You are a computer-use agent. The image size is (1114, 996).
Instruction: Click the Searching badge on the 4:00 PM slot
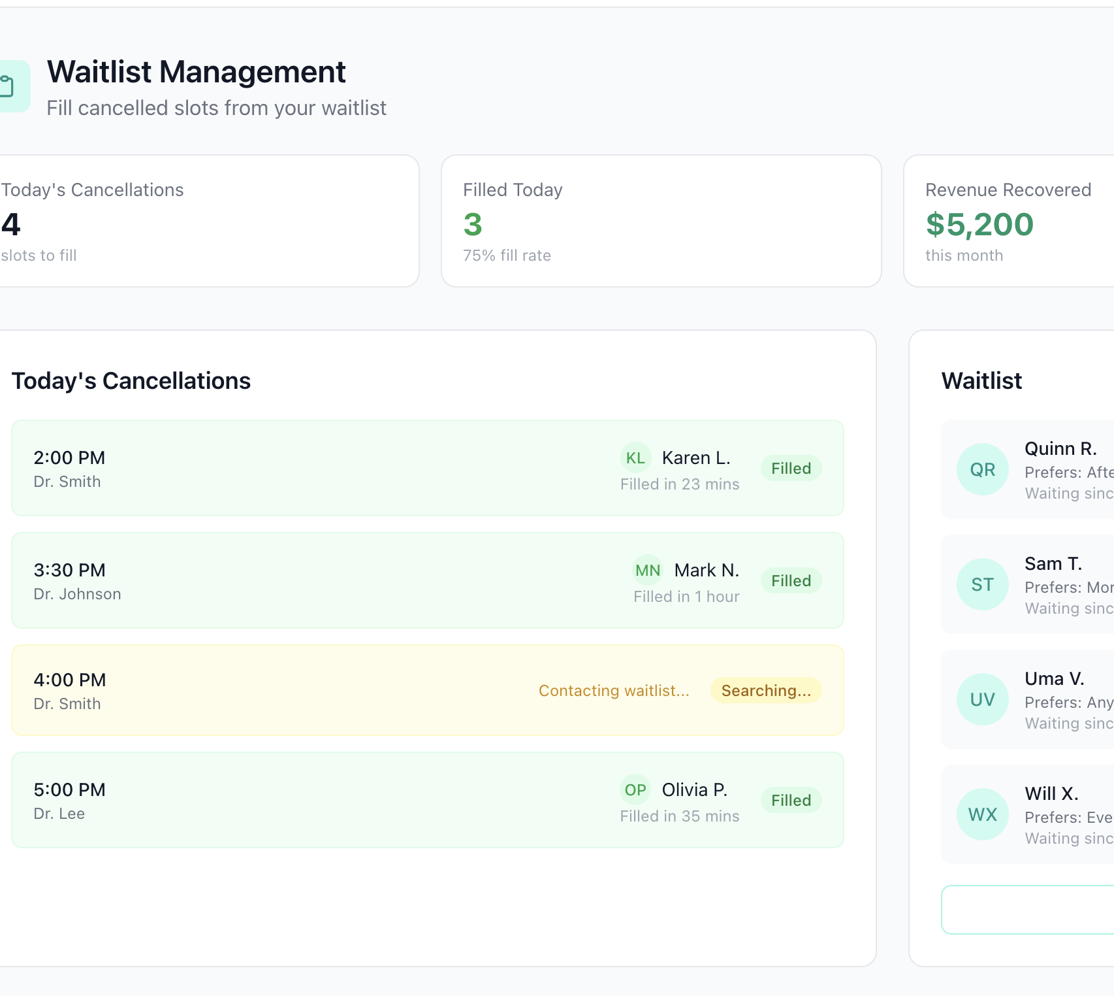click(x=765, y=690)
